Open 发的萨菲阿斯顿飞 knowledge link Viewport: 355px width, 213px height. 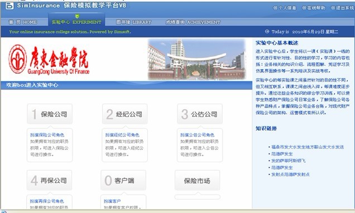[x=288, y=161]
